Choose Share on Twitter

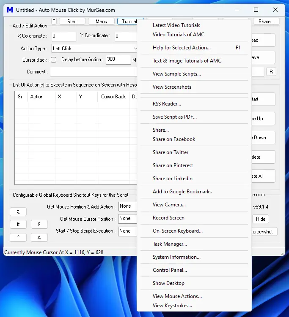pos(171,152)
